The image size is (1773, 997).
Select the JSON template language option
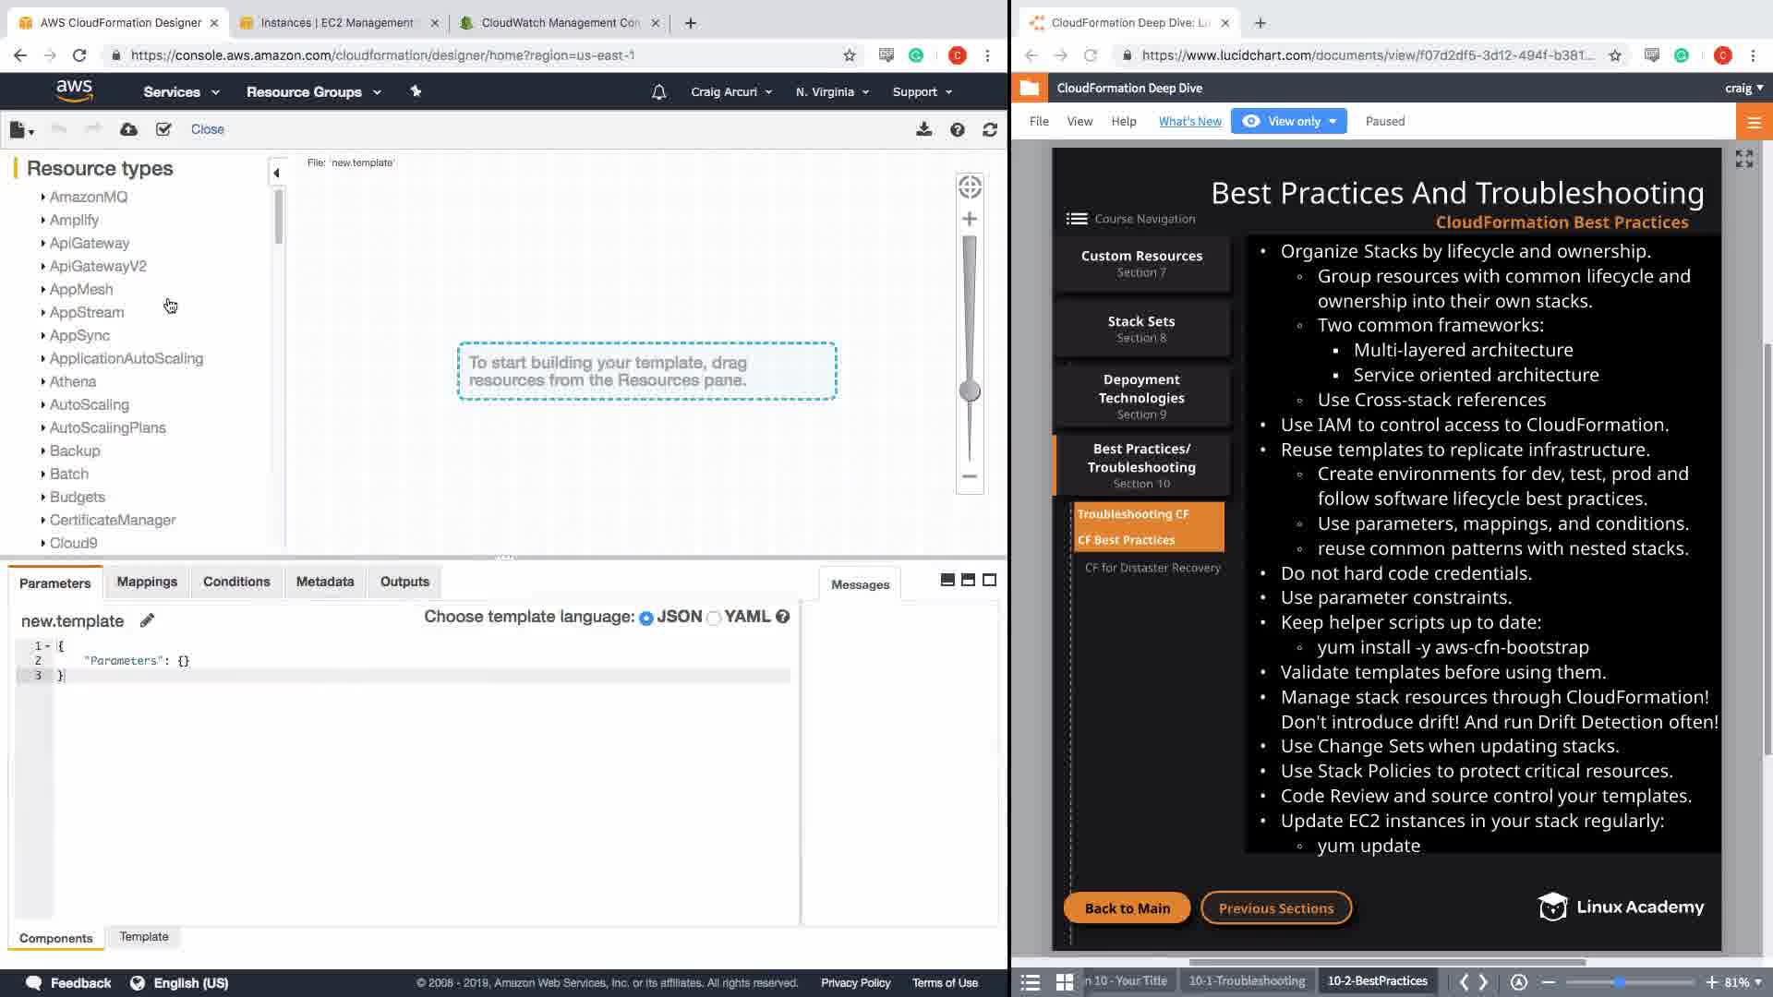646,619
